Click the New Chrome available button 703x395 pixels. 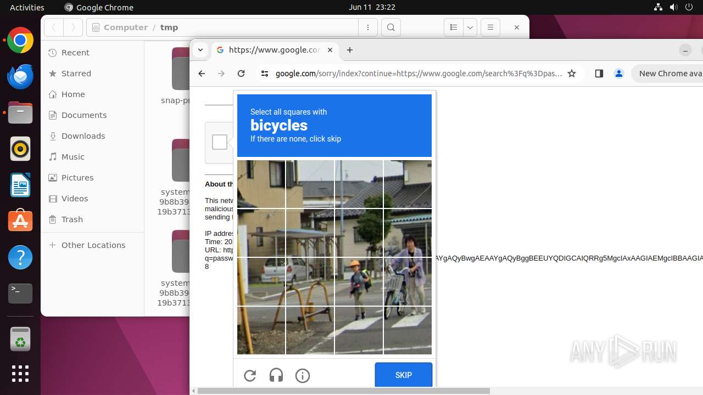click(667, 74)
